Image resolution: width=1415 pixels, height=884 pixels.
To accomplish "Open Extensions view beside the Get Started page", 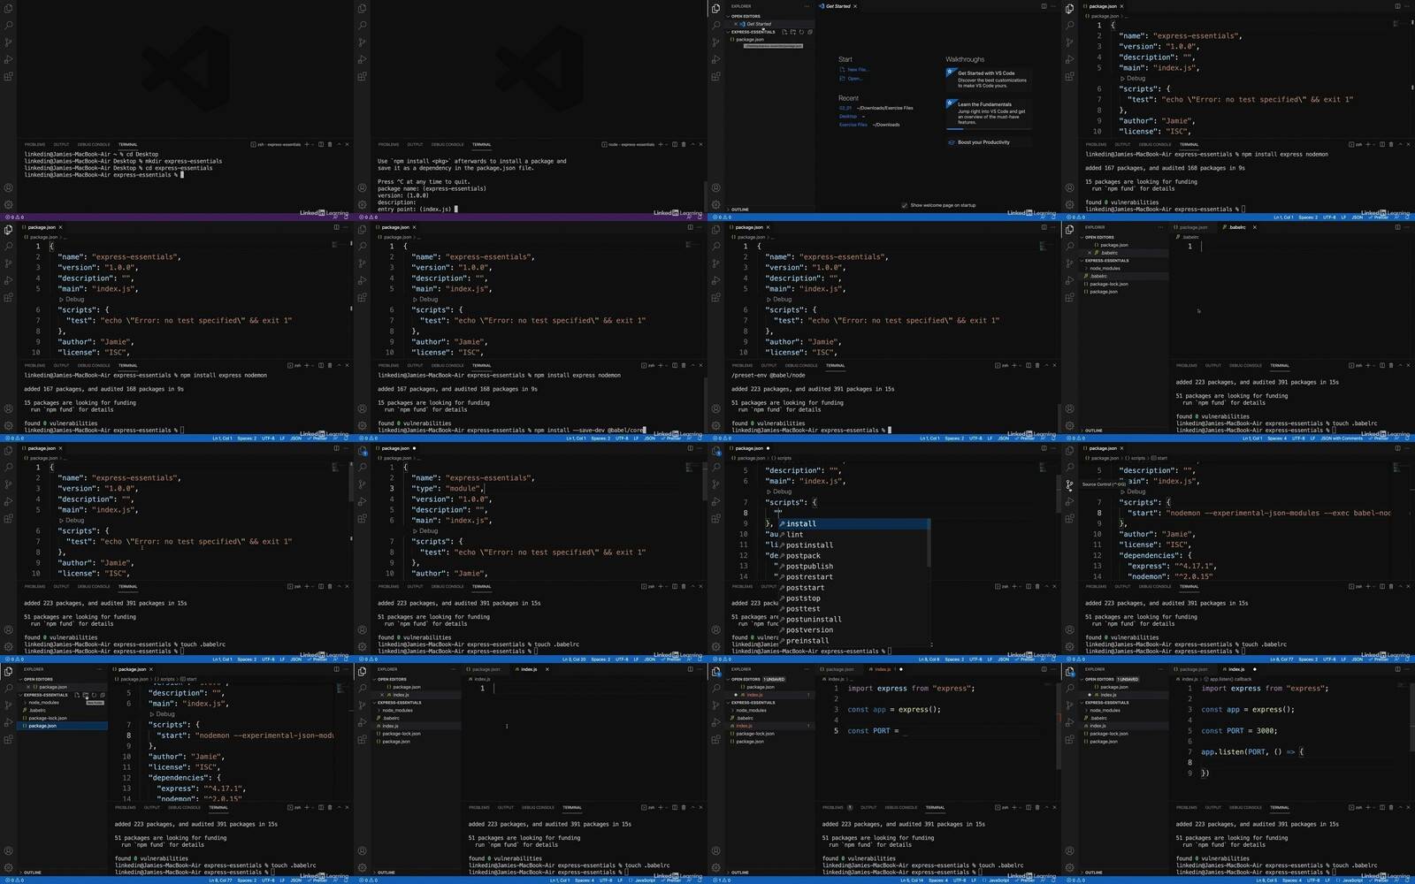I will [x=715, y=76].
